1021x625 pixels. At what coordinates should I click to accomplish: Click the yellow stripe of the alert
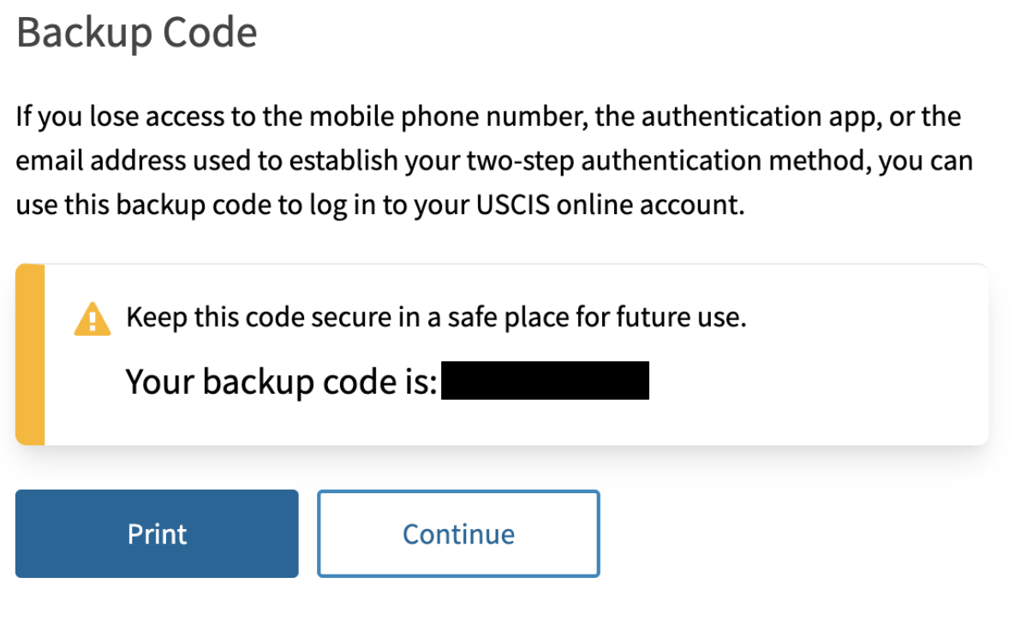(30, 354)
